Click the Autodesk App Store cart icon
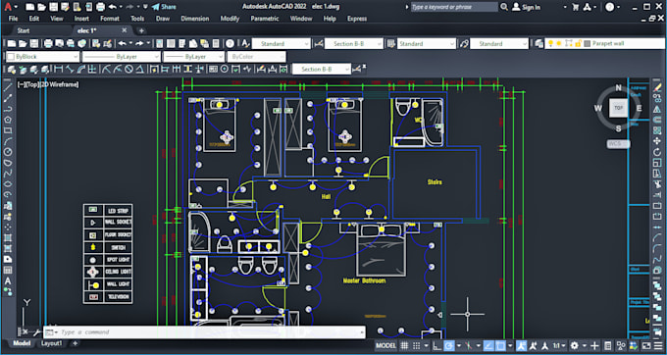667x355 pixels. [576, 7]
